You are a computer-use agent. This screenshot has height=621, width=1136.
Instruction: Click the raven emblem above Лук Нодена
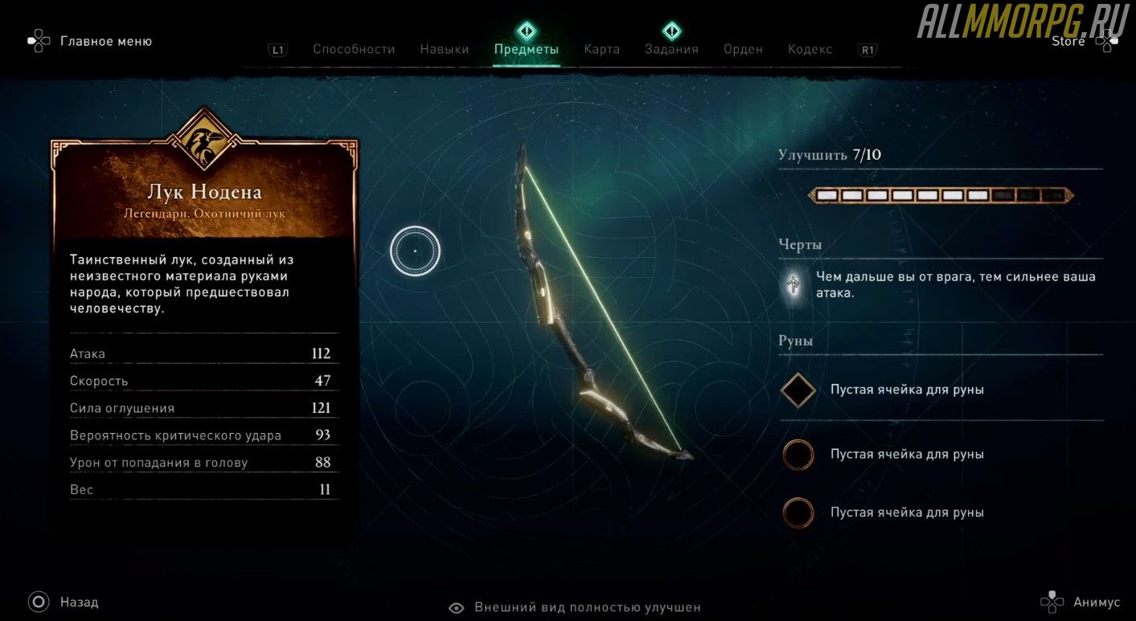coord(203,140)
